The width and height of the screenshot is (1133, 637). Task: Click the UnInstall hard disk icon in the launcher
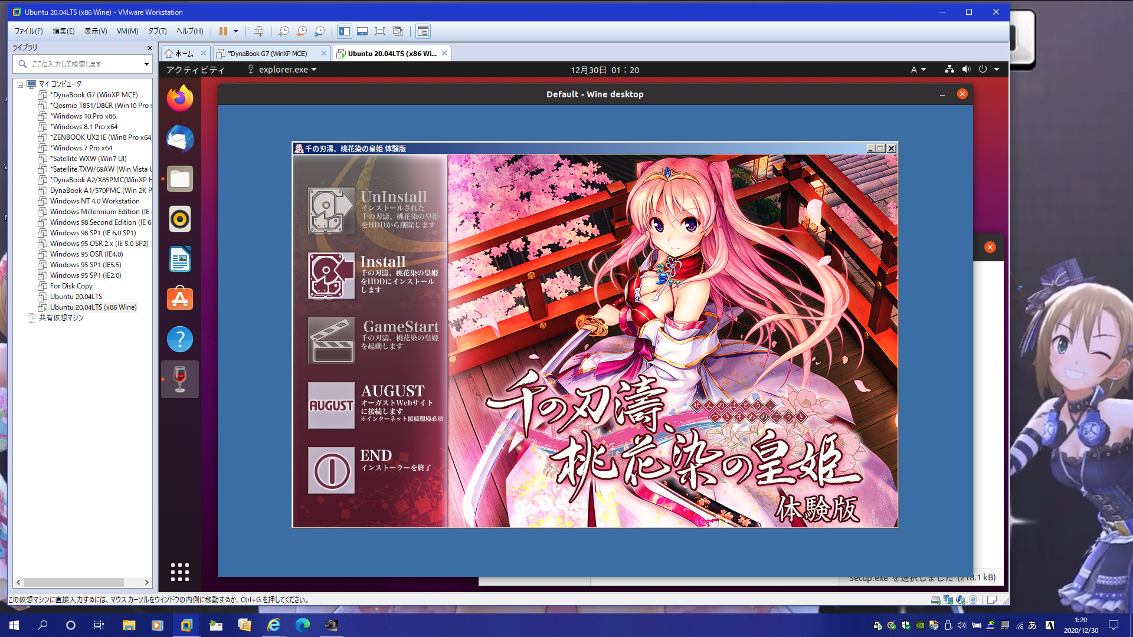(331, 211)
